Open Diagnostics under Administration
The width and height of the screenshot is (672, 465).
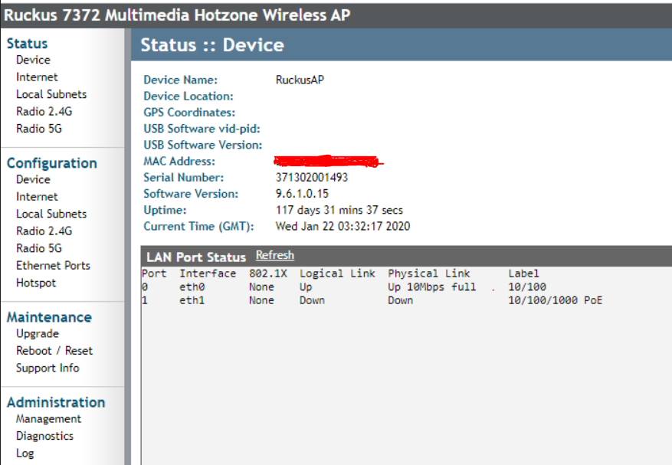44,436
